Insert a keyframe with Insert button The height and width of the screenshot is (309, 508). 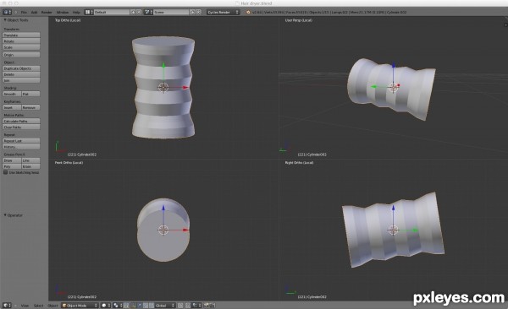pos(12,107)
